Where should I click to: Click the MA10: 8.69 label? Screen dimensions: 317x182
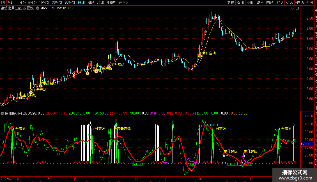[65, 8]
